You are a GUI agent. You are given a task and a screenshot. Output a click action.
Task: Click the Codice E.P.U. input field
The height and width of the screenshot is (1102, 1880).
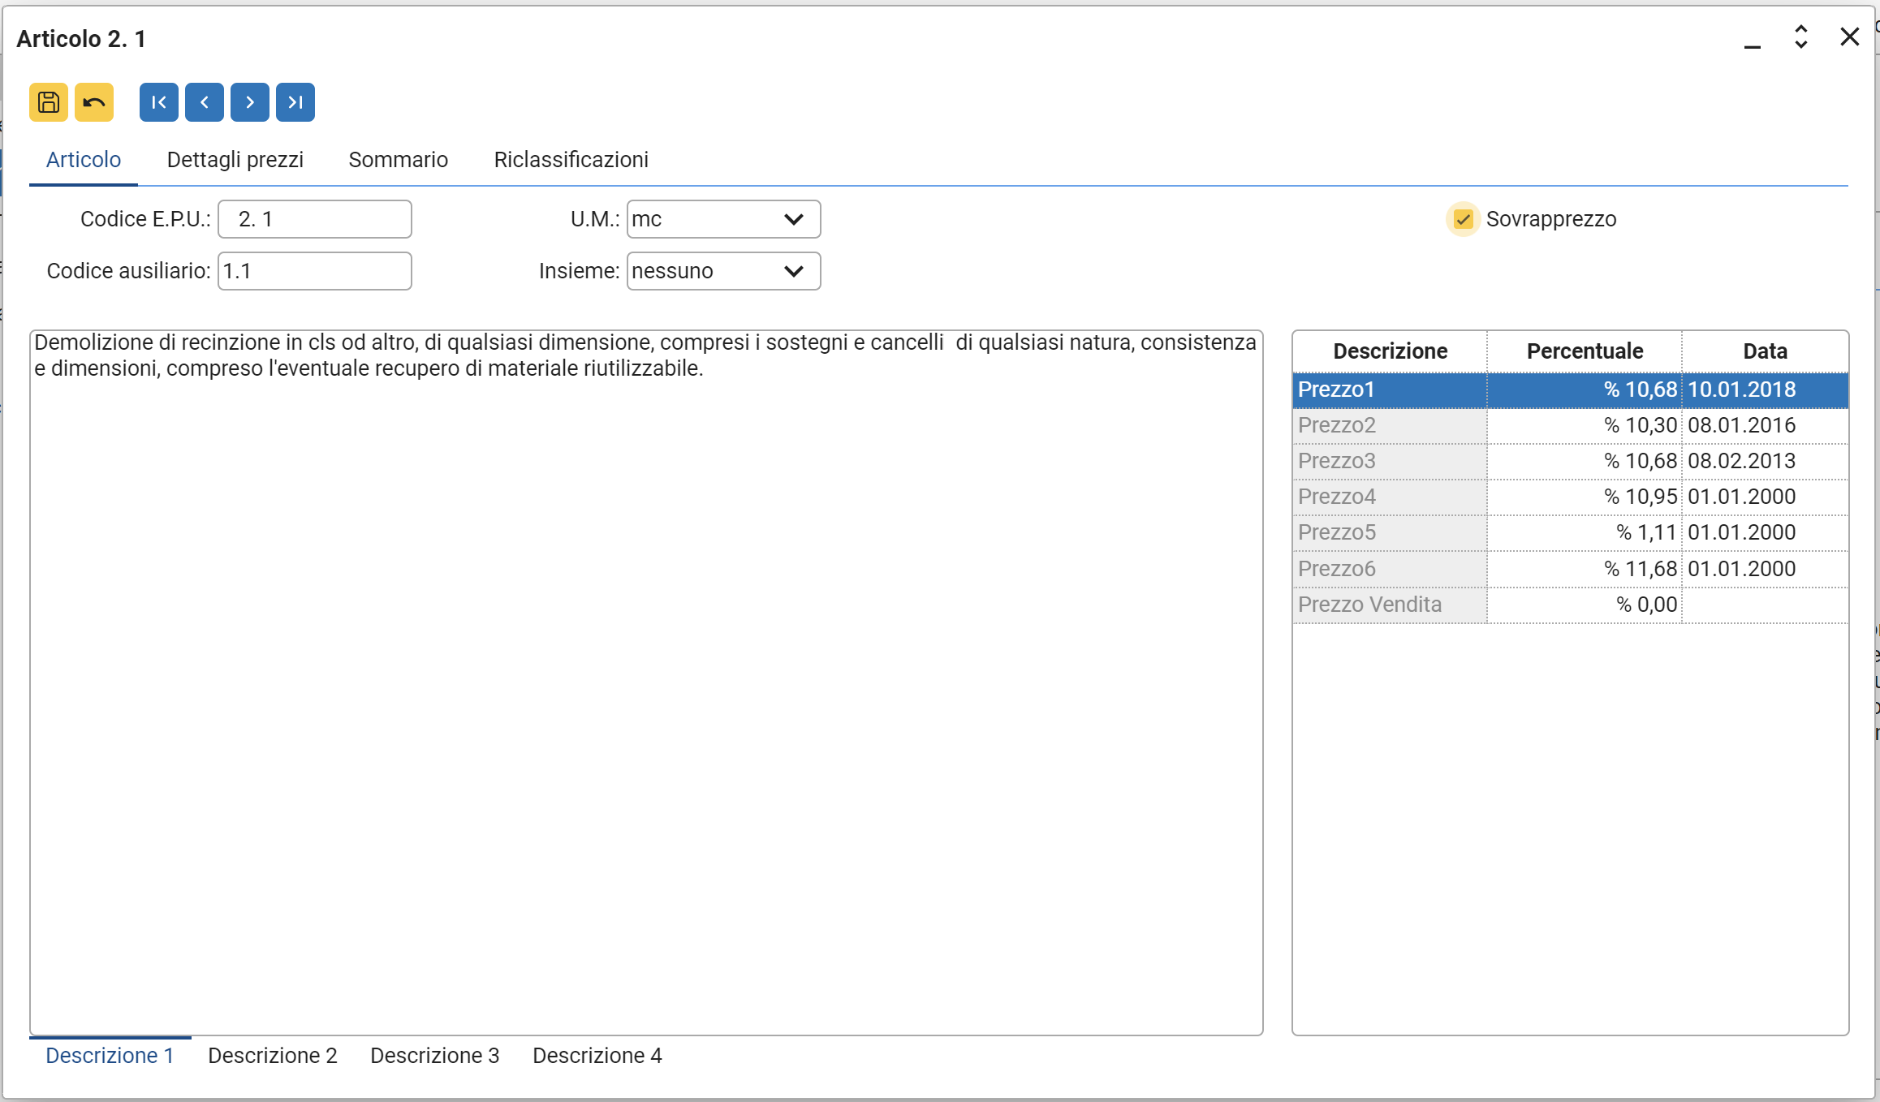(x=315, y=219)
